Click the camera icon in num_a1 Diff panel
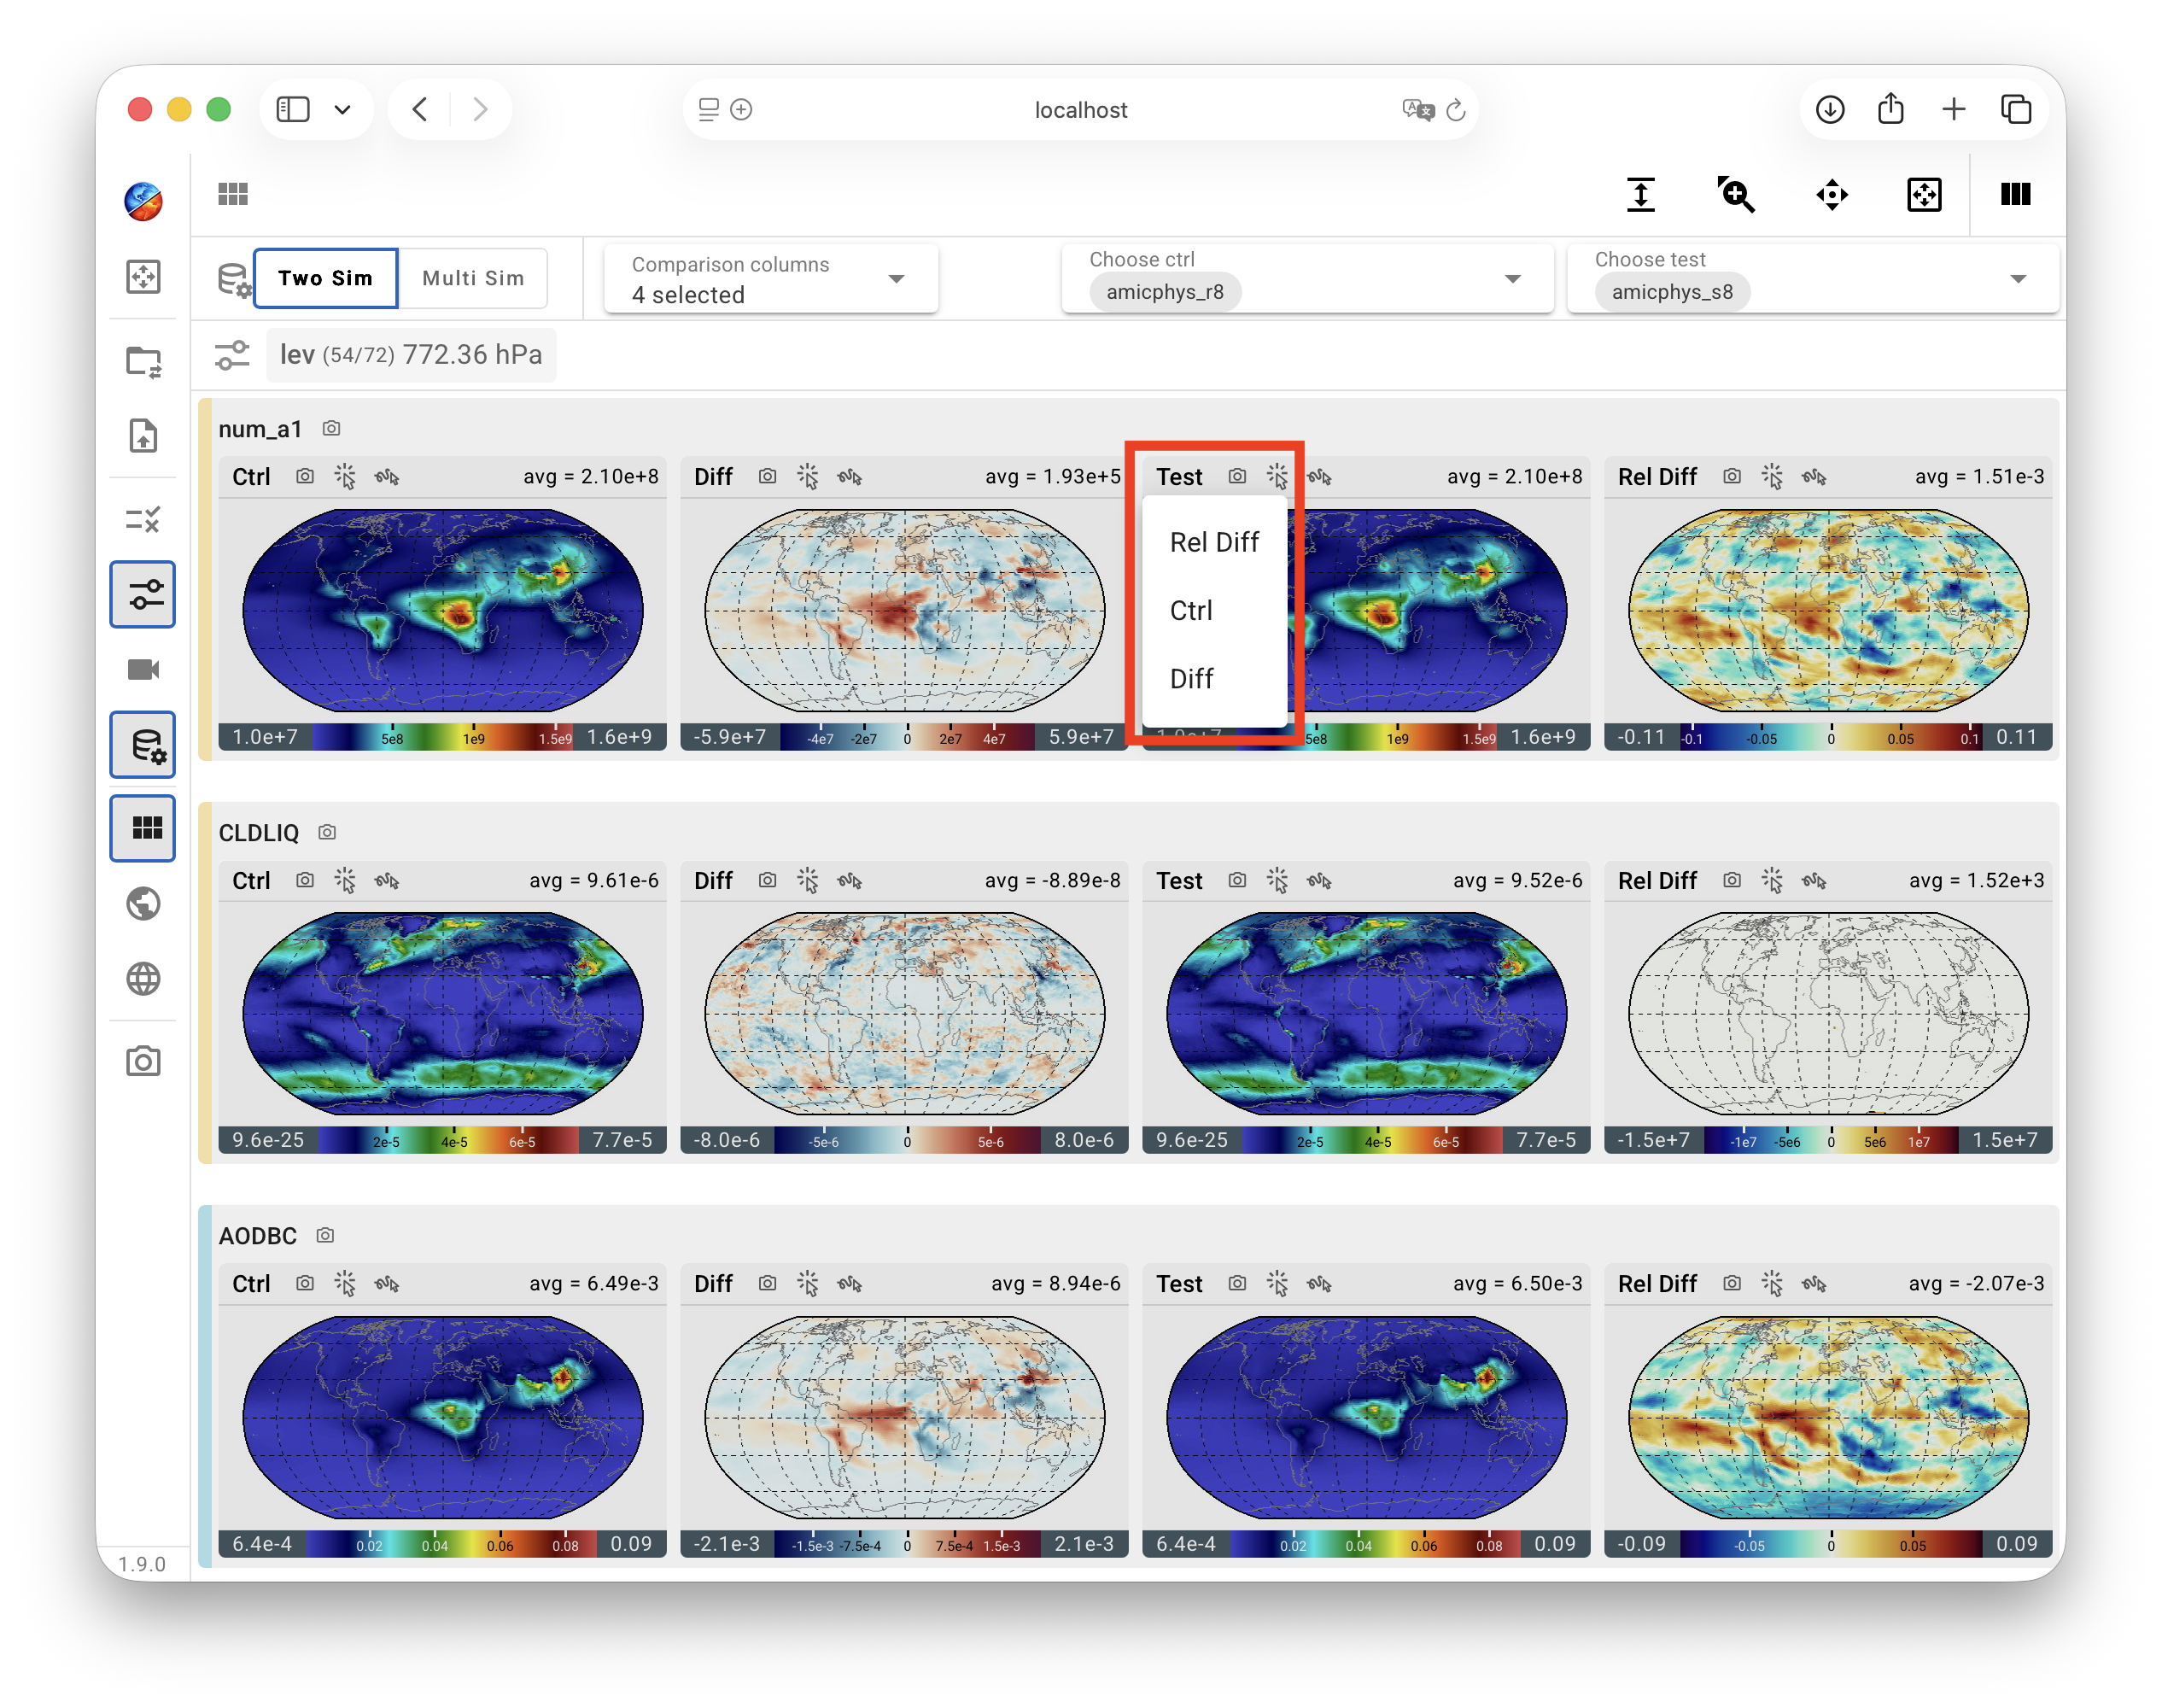2162x1708 pixels. (767, 477)
